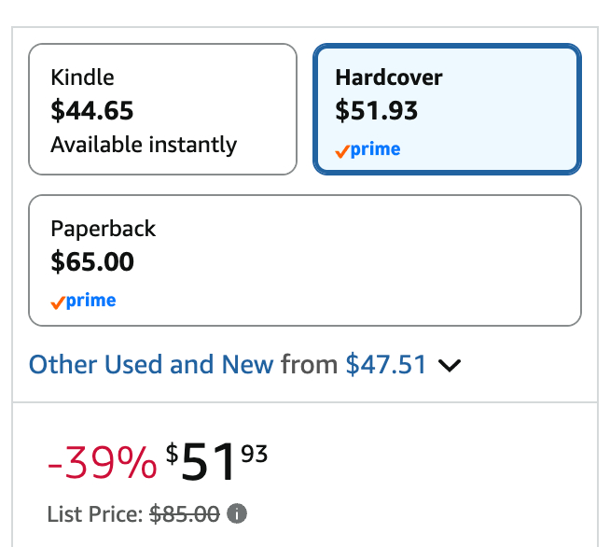Select the Kindle format option
This screenshot has width=610, height=547.
(x=162, y=109)
